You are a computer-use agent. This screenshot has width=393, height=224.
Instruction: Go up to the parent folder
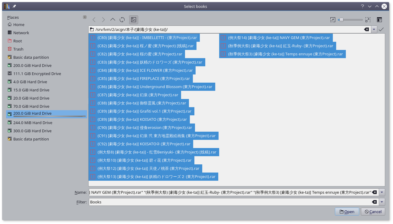click(113, 20)
